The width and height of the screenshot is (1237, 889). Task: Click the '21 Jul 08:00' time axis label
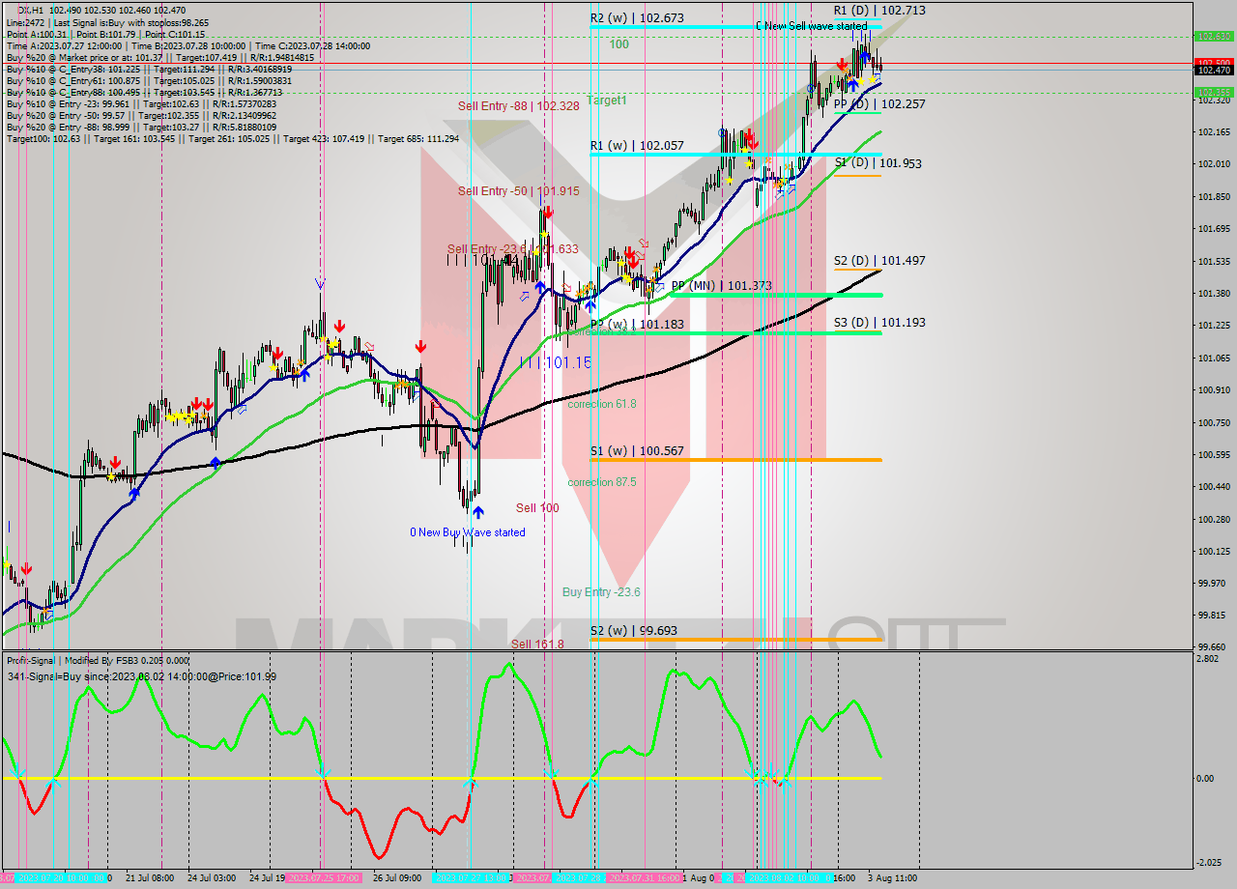click(x=150, y=878)
